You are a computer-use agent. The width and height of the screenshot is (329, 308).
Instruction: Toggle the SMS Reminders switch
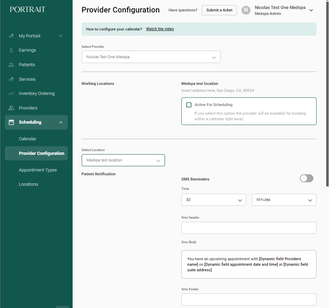tap(307, 179)
